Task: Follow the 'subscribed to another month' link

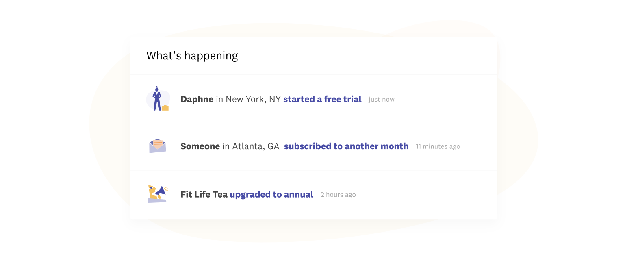Action: click(x=346, y=146)
